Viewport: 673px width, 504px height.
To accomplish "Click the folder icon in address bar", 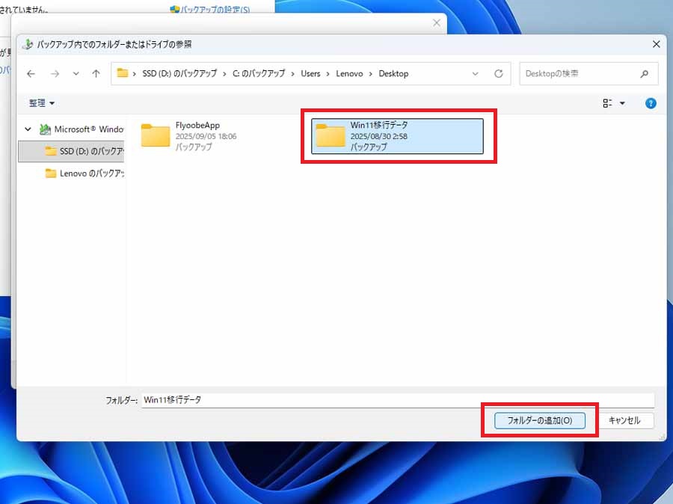I will click(123, 73).
